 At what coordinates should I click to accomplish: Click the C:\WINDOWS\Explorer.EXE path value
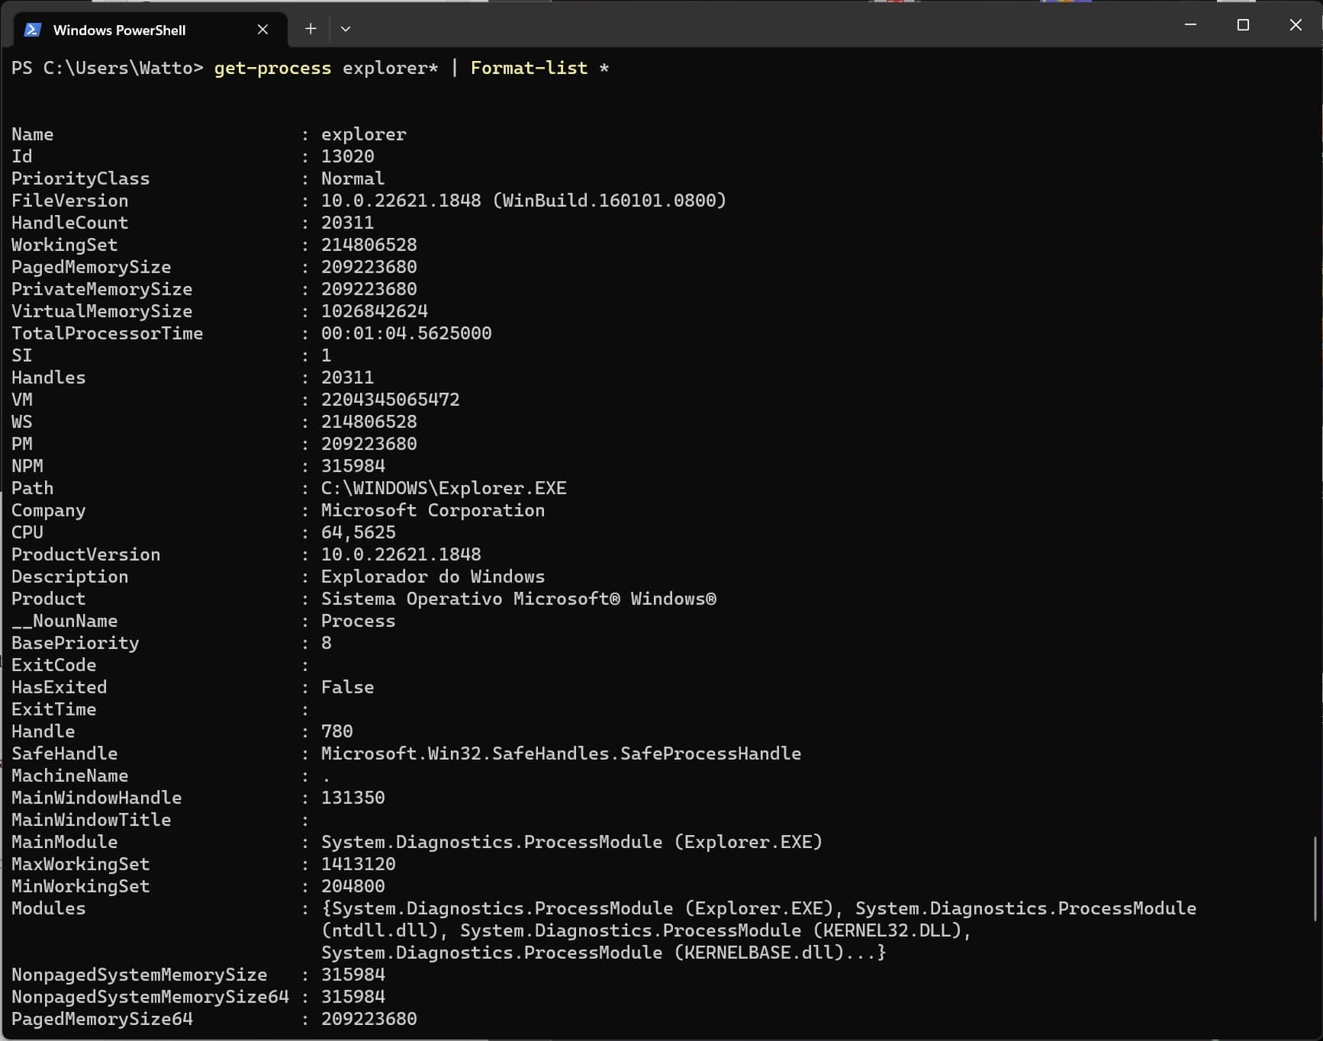pos(443,488)
